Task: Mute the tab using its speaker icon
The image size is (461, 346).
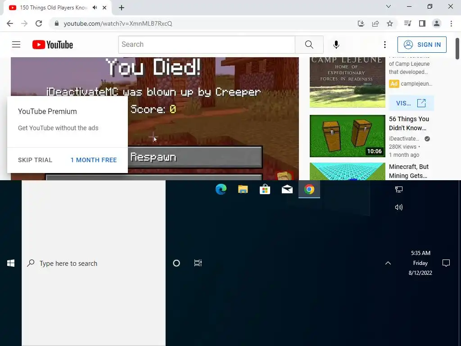Action: click(95, 8)
